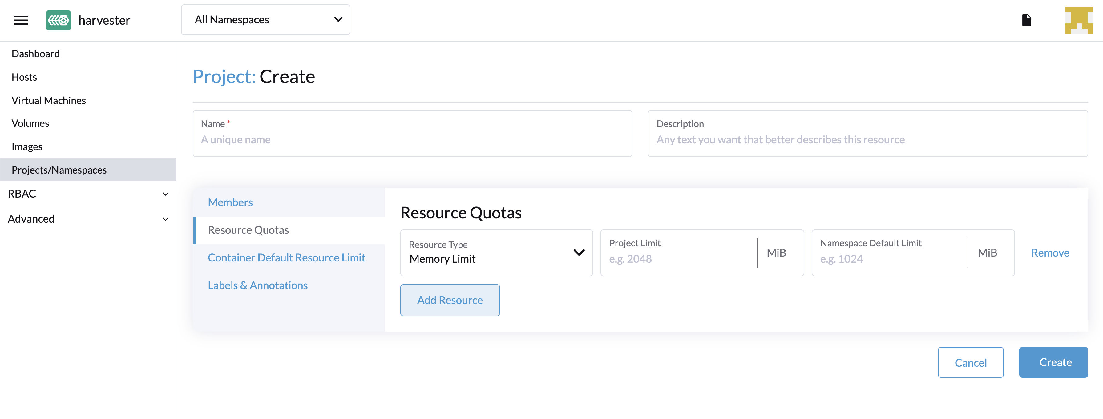Focus the Name input field
The width and height of the screenshot is (1103, 419).
pyautogui.click(x=412, y=140)
